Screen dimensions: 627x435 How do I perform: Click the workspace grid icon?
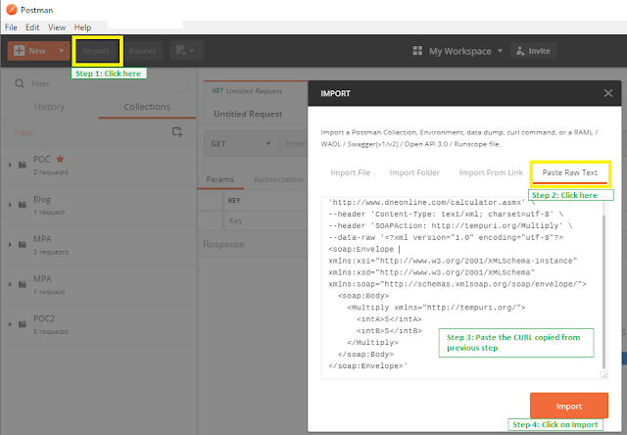click(x=417, y=51)
